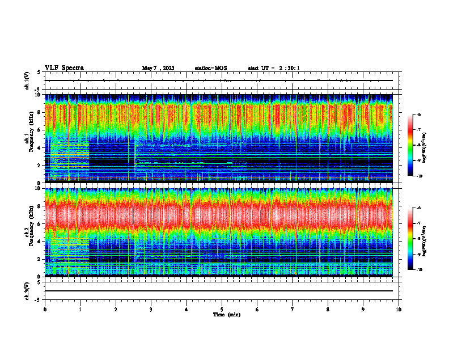Image resolution: width=449 pixels, height=347 pixels.
Task: Click time axis tick label "9"
Action: pos(363,310)
